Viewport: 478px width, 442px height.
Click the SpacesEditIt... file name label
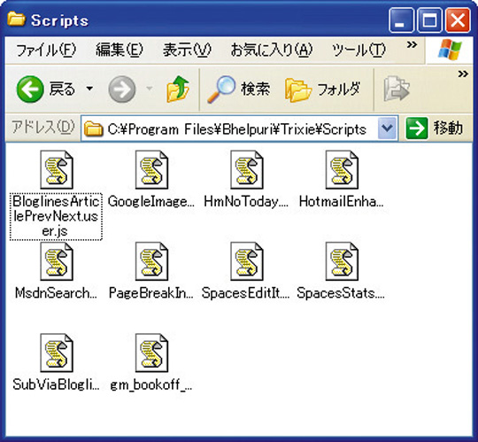[246, 293]
